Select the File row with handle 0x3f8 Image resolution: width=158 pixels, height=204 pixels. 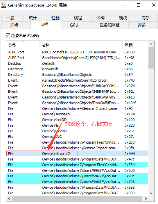(x=77, y=148)
